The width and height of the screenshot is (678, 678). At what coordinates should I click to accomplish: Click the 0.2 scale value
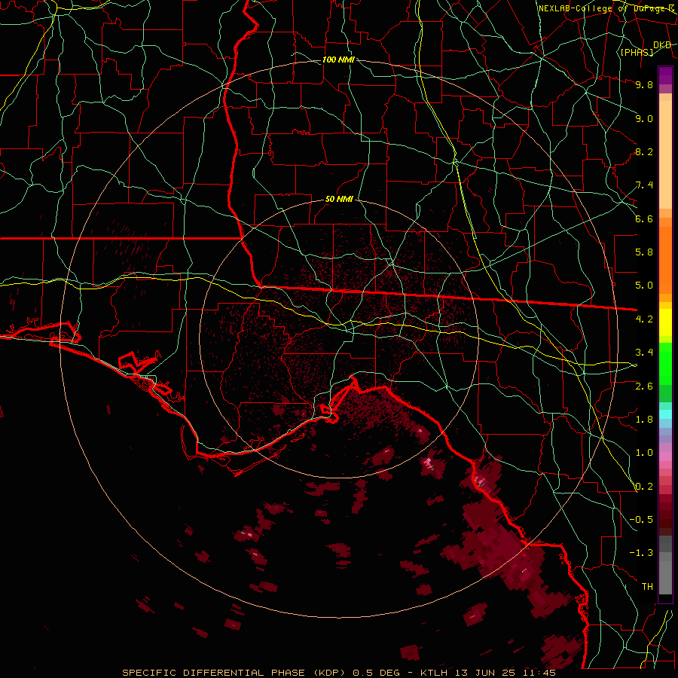click(x=644, y=487)
